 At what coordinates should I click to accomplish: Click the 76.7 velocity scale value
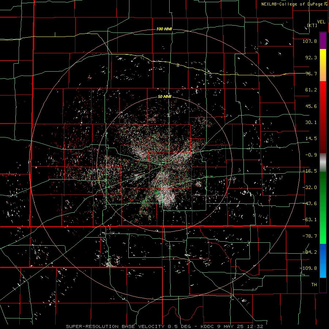pyautogui.click(x=311, y=73)
